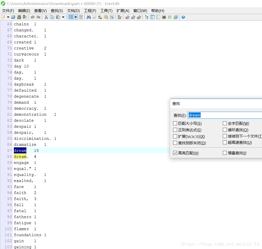The width and height of the screenshot is (262, 249).
Task: Click the Paste clipboard icon
Action: click(58, 17)
